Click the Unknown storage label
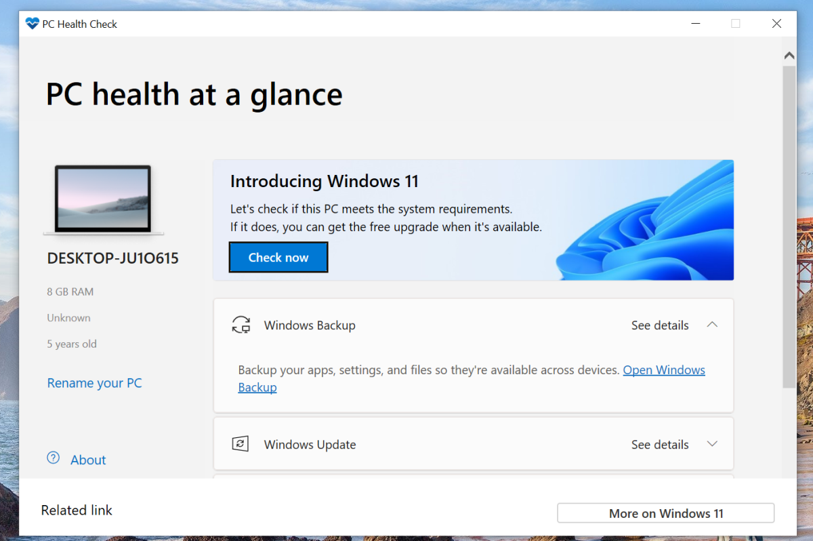This screenshot has height=541, width=813. [x=68, y=317]
